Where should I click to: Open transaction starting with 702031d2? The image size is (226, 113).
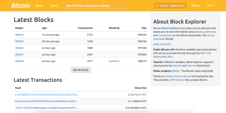coord(47,108)
